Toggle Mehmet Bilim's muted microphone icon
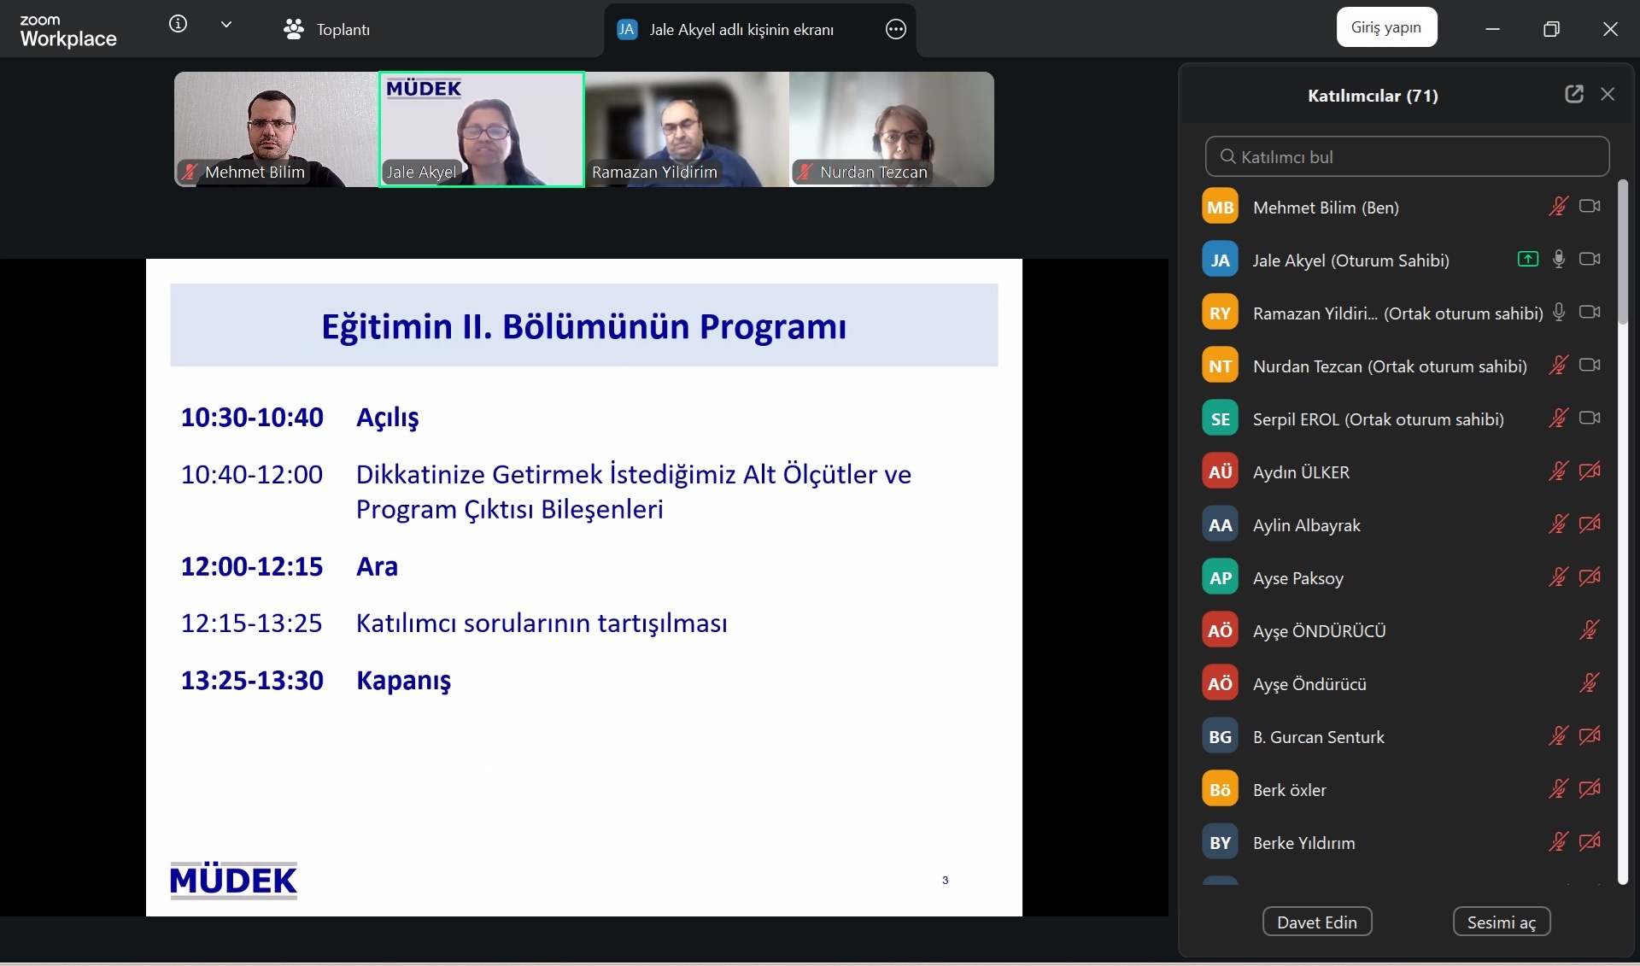1640x966 pixels. pos(1558,207)
